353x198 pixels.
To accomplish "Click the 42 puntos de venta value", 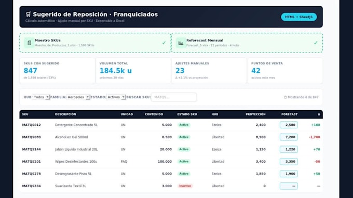I will point(256,71).
